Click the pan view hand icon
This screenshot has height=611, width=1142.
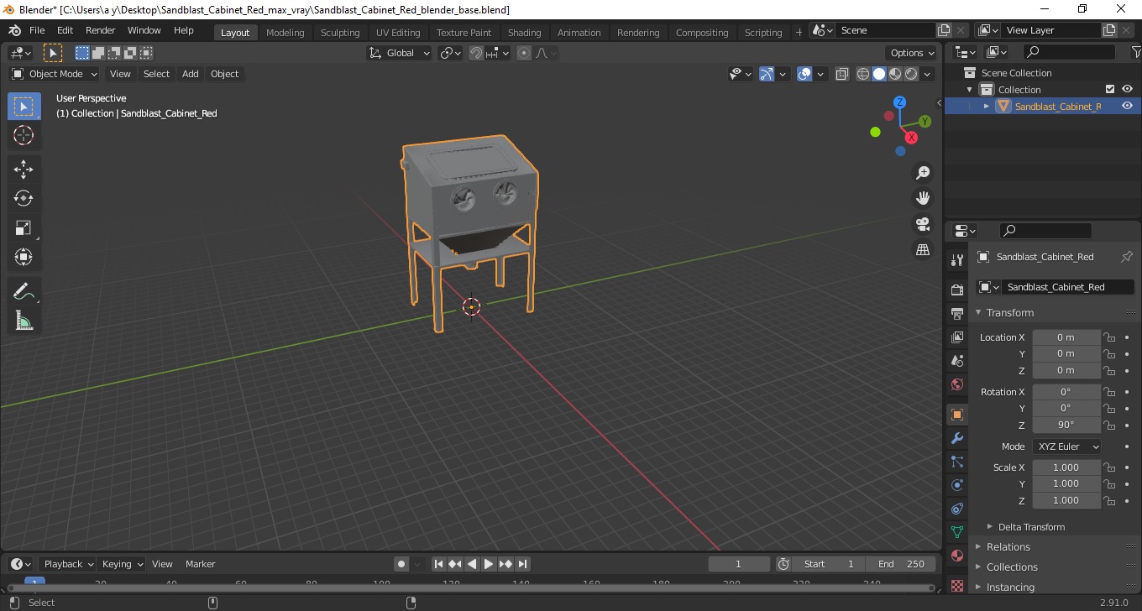[x=923, y=199]
